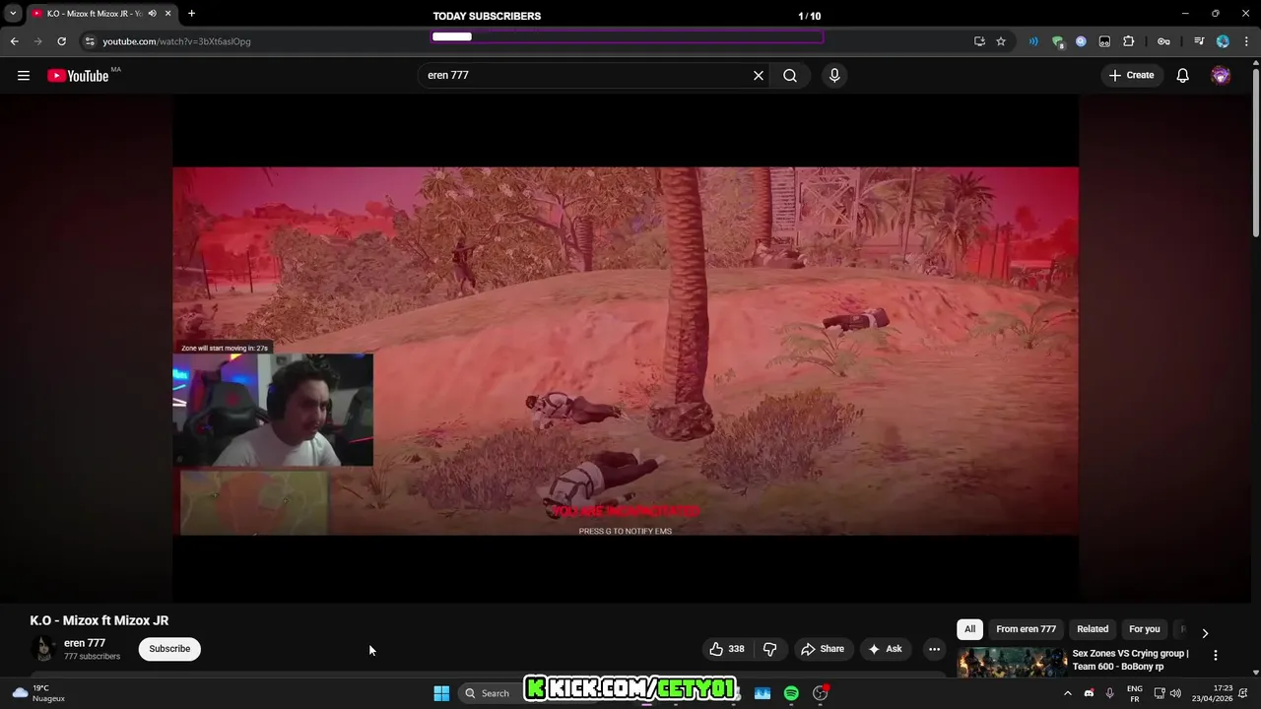Ask about this video
This screenshot has width=1261, height=709.
click(885, 649)
